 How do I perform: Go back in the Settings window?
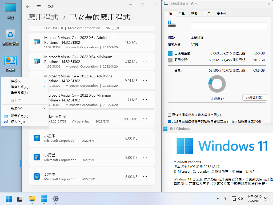click(x=28, y=7)
